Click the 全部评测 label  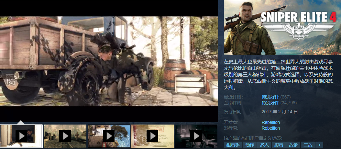(x=233, y=103)
